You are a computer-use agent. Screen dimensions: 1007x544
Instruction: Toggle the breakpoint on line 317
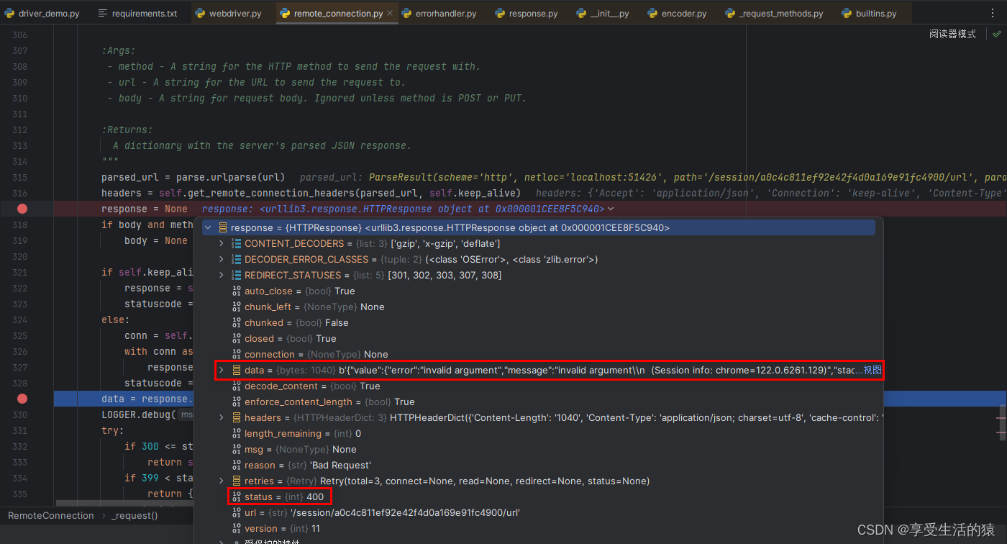tap(21, 209)
